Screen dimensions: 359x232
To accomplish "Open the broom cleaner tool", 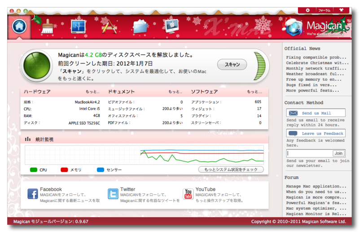I will tap(47, 26).
